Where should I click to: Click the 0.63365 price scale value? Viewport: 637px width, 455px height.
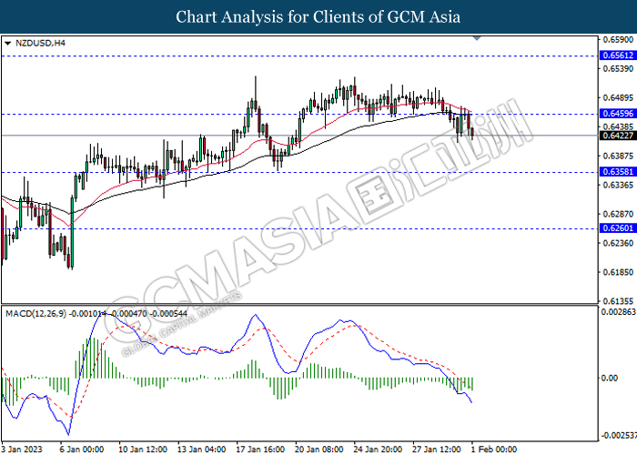618,186
